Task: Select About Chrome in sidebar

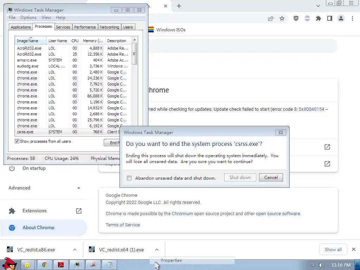Action: point(44,228)
